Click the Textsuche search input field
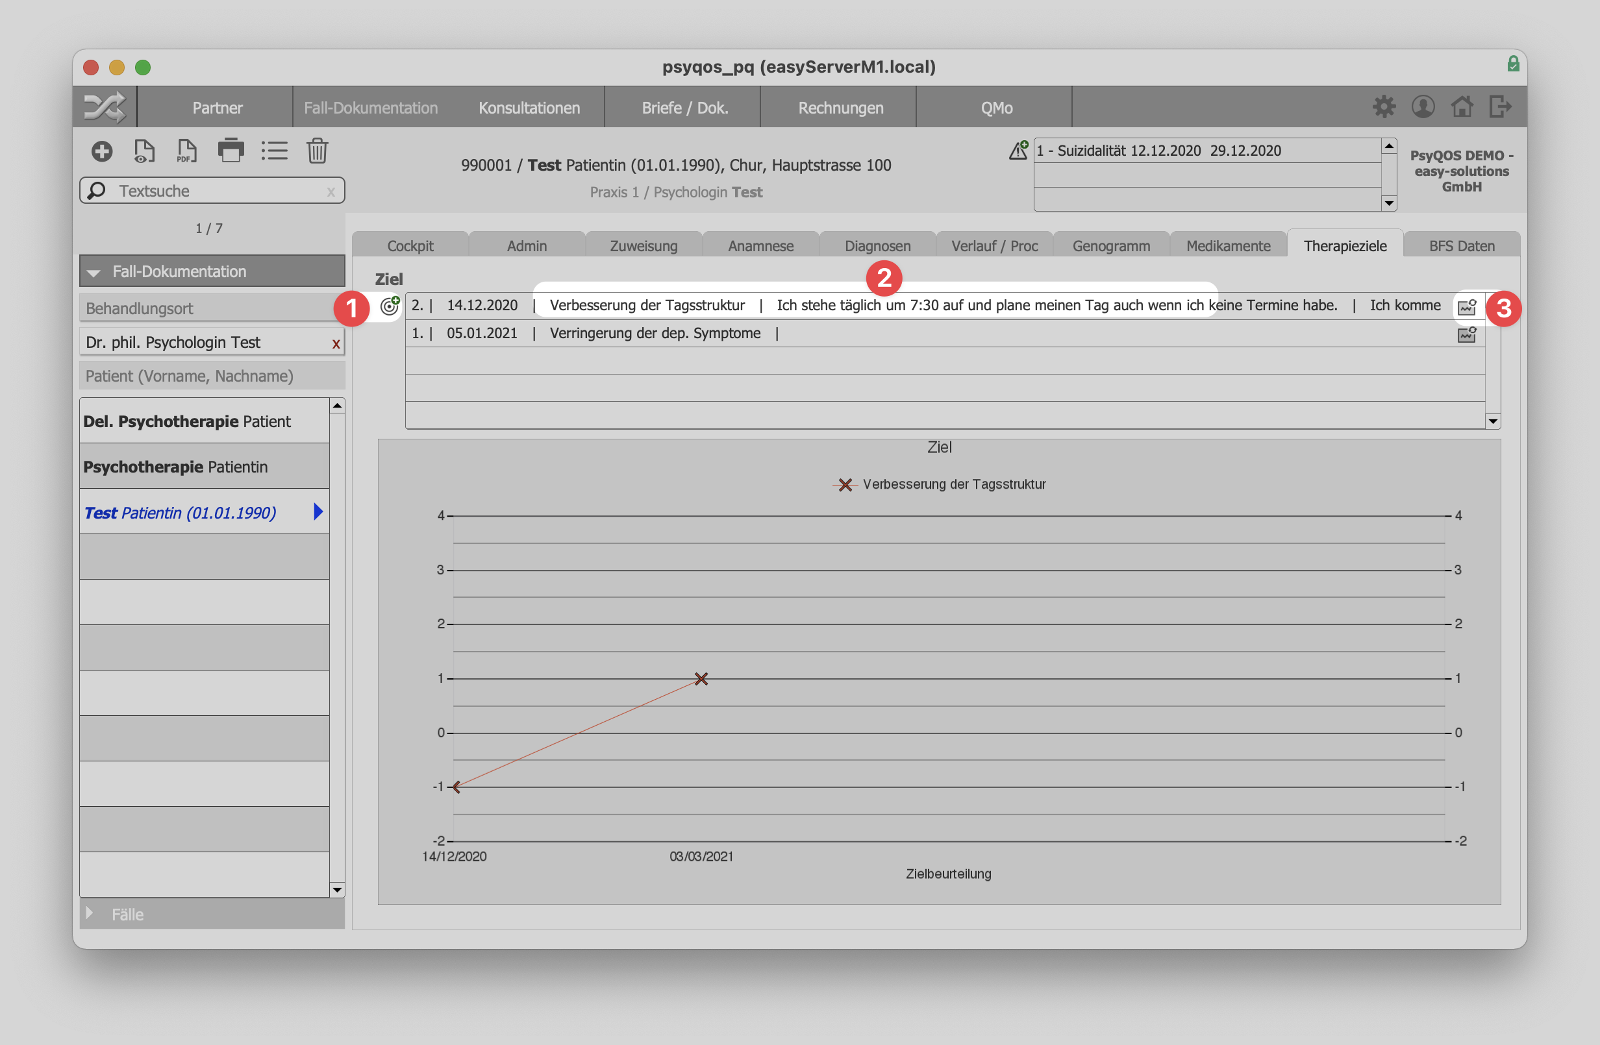1600x1045 pixels. (x=210, y=191)
